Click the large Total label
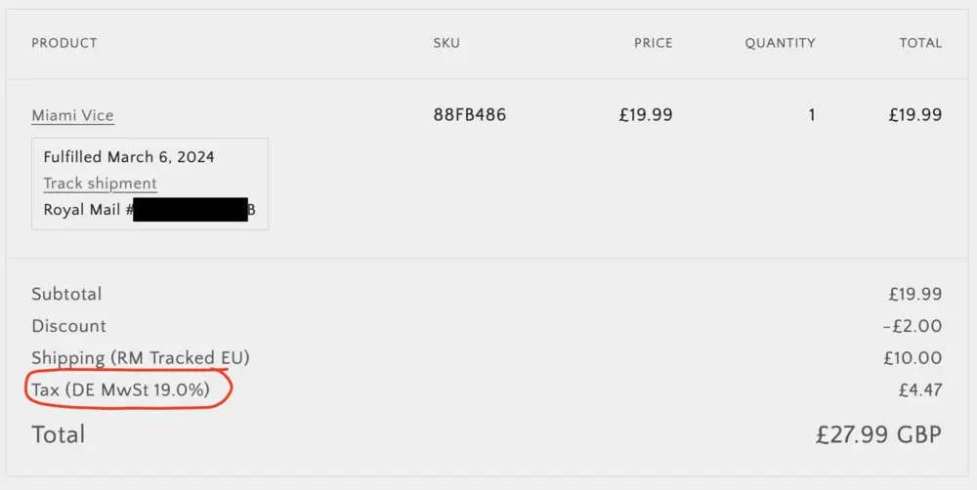The image size is (977, 490). pyautogui.click(x=58, y=434)
